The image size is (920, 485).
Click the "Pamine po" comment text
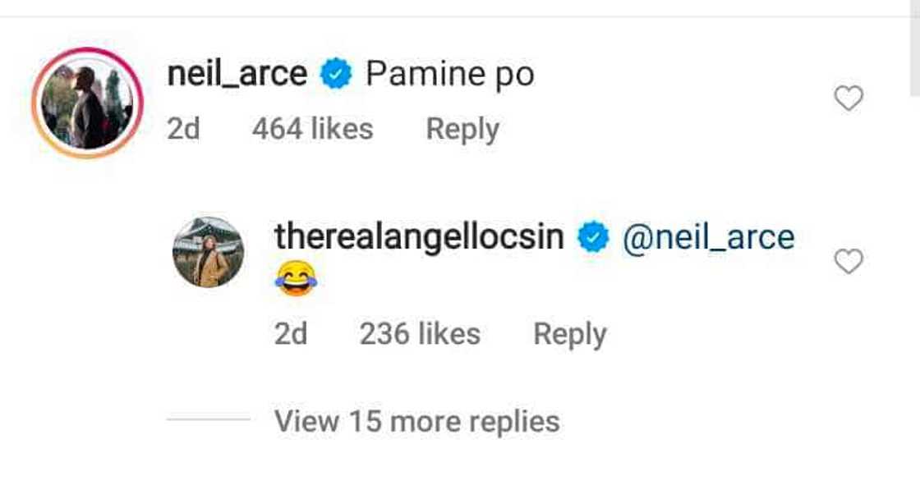pyautogui.click(x=449, y=75)
